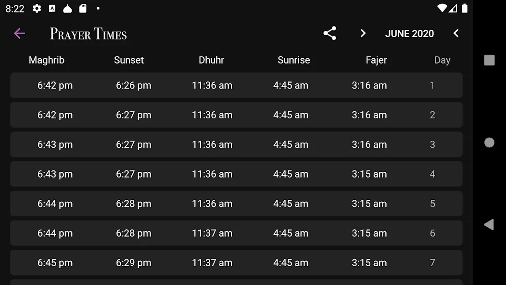Screen dimensions: 506x285
Task: Tap the Android recent apps square button
Action: 489,60
